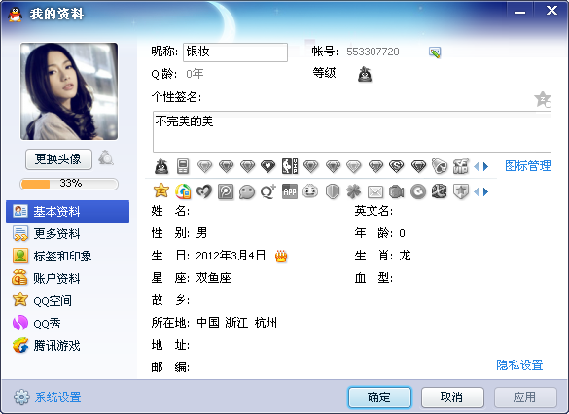Open the mail envelope icon
This screenshot has height=414, width=569.
pyautogui.click(x=375, y=191)
